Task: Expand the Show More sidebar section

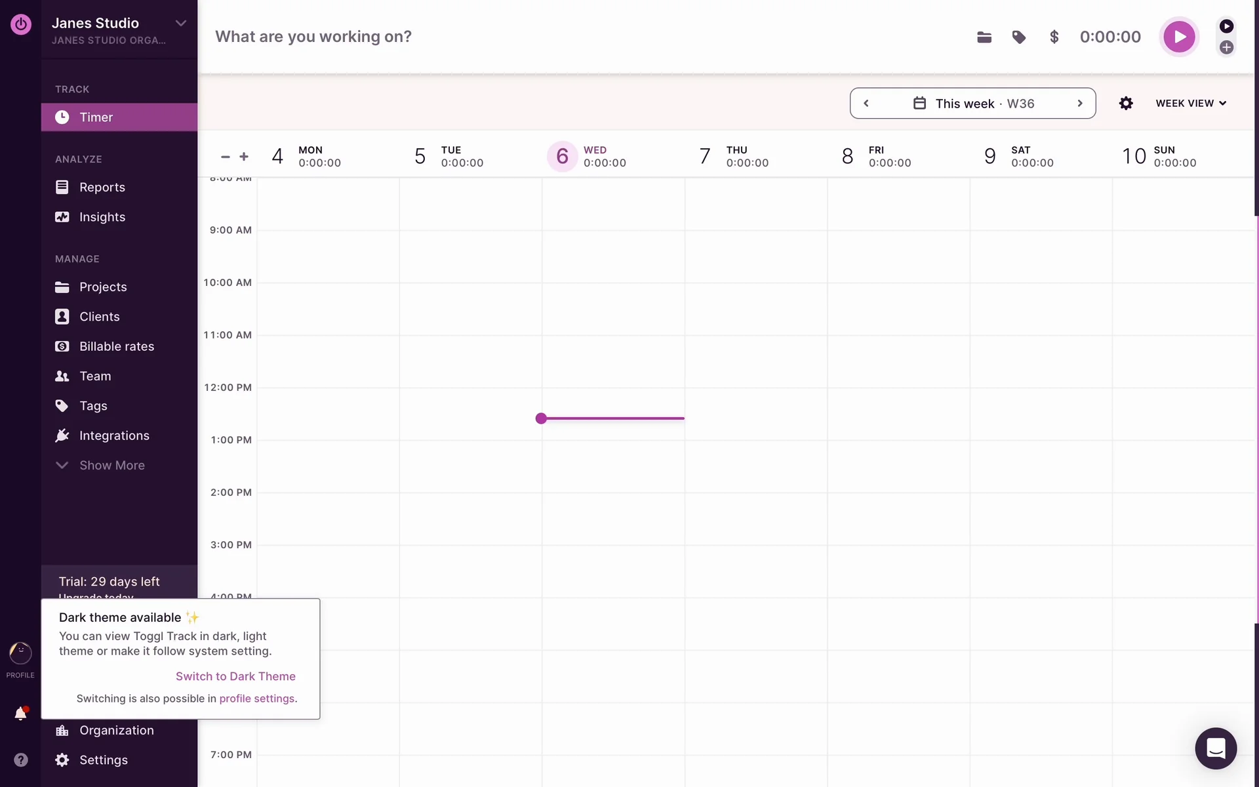Action: point(111,466)
